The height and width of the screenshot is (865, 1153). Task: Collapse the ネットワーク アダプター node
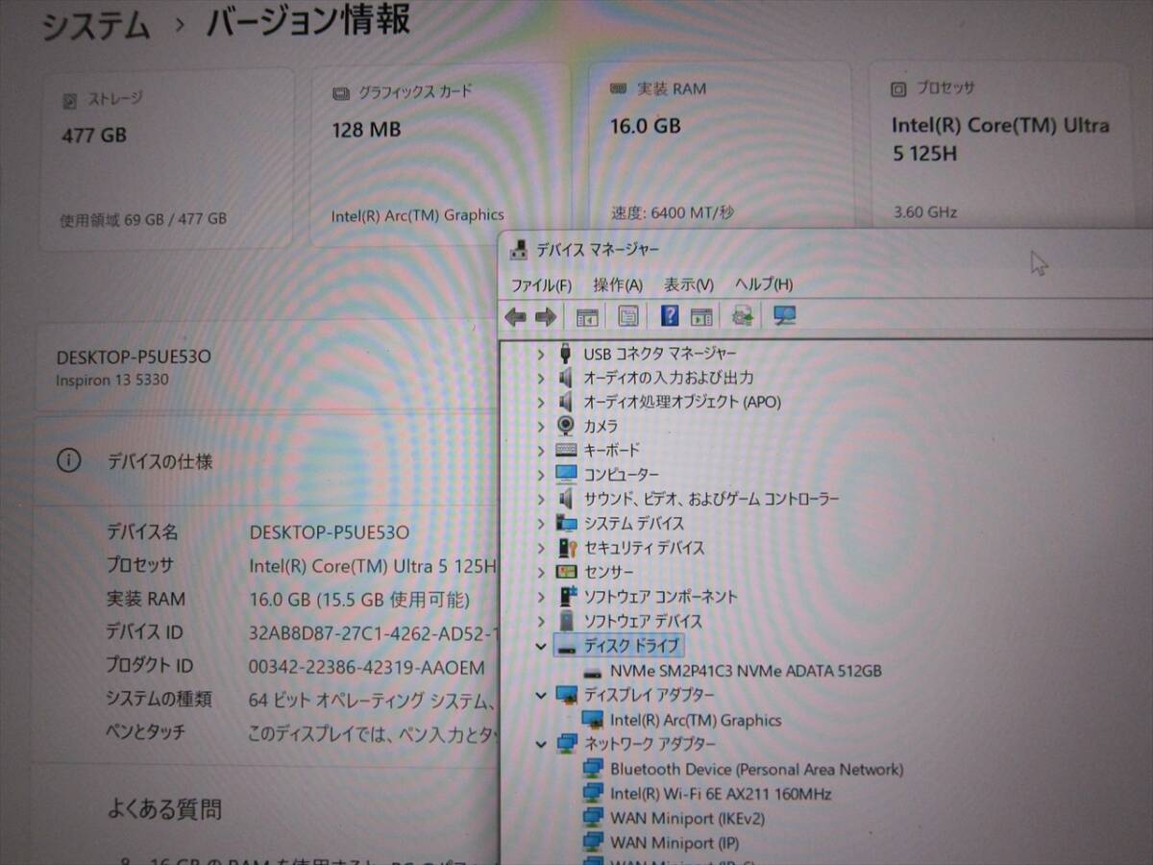[x=541, y=744]
